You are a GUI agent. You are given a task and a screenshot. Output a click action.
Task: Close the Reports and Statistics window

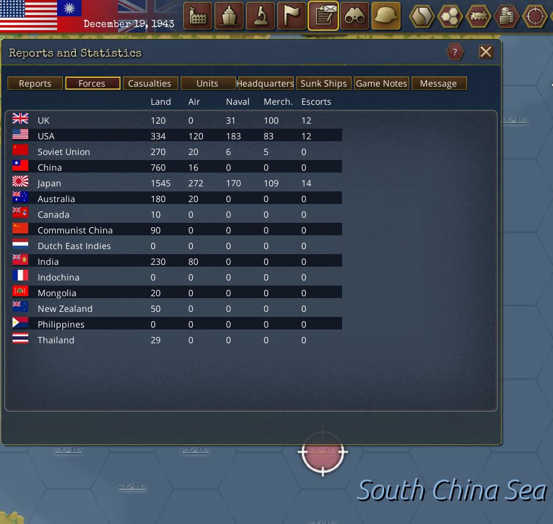coord(486,52)
